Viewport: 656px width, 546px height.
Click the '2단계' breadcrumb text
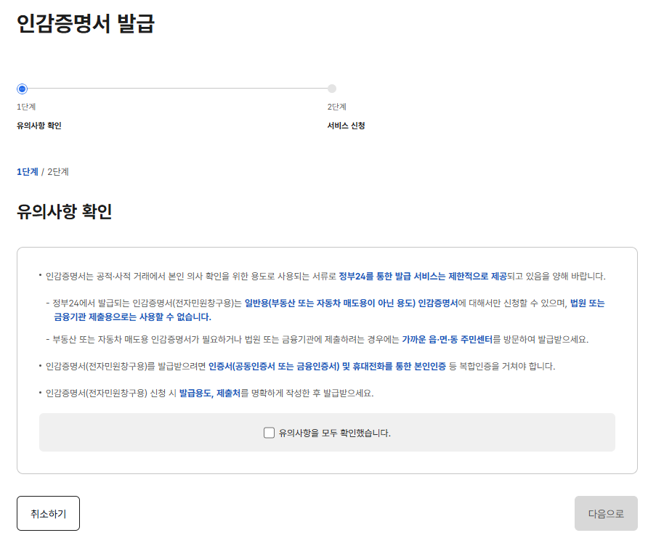click(57, 172)
